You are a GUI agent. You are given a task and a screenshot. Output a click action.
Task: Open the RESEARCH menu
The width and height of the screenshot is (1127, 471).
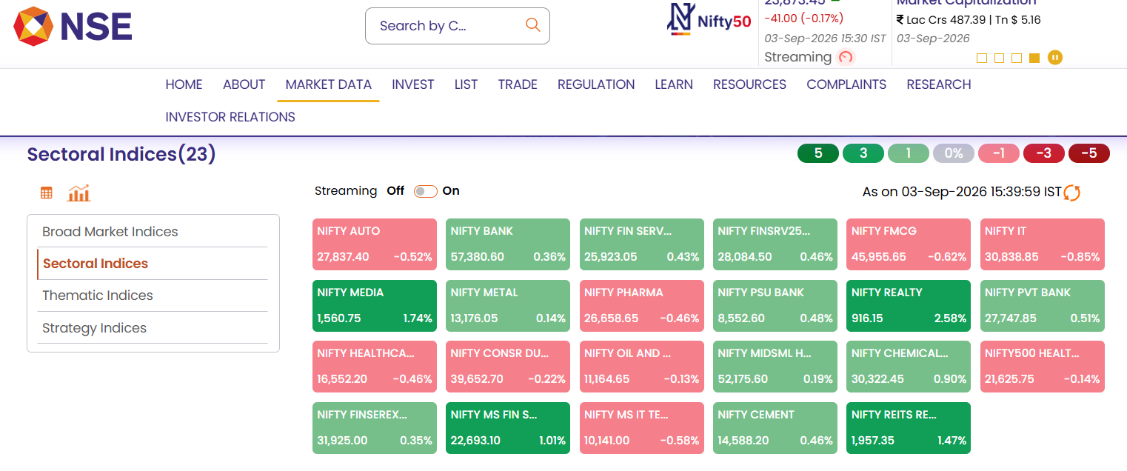coord(939,84)
